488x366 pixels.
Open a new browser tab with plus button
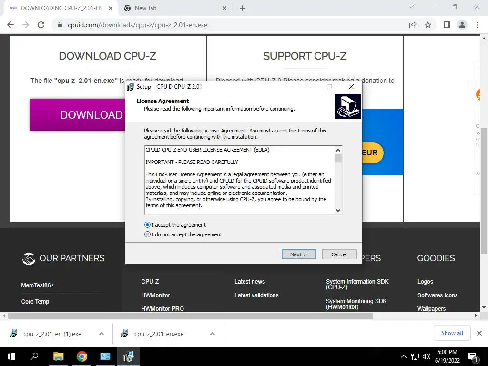click(243, 8)
